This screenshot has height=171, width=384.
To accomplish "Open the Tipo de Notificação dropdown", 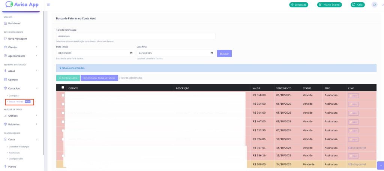I will pos(135,36).
